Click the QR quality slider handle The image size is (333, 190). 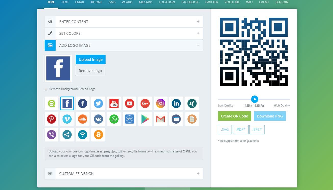(x=254, y=99)
